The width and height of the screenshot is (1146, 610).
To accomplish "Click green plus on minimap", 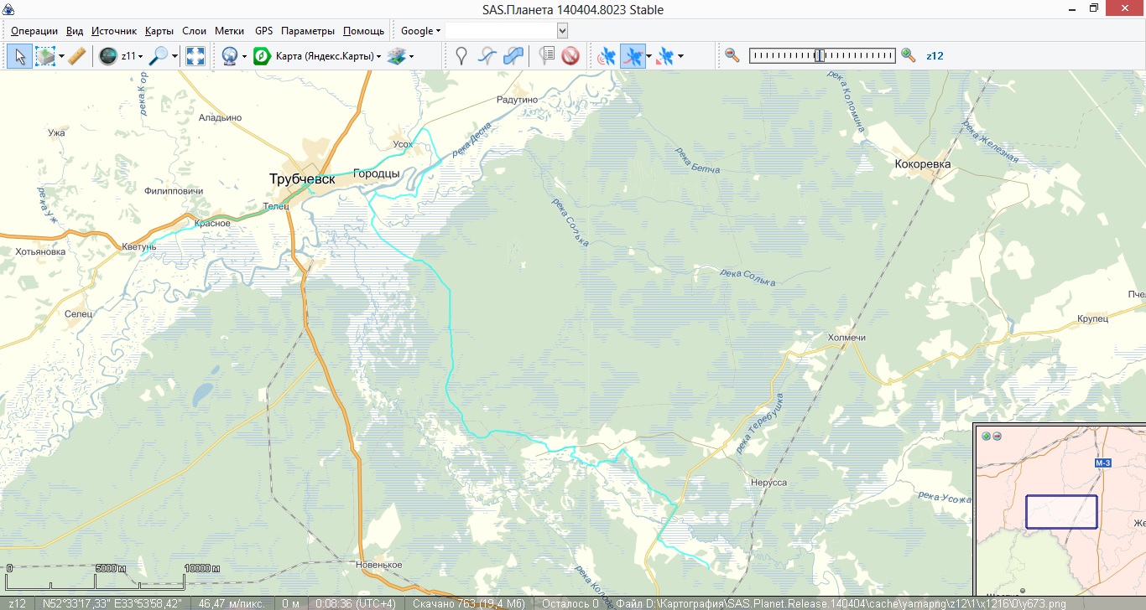I will tap(986, 437).
